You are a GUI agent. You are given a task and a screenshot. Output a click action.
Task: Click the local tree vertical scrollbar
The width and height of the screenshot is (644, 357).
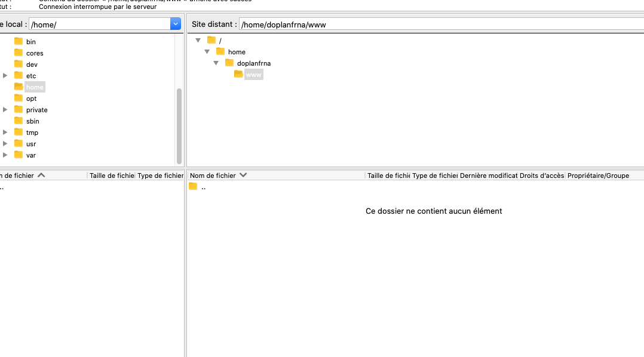[x=179, y=126]
